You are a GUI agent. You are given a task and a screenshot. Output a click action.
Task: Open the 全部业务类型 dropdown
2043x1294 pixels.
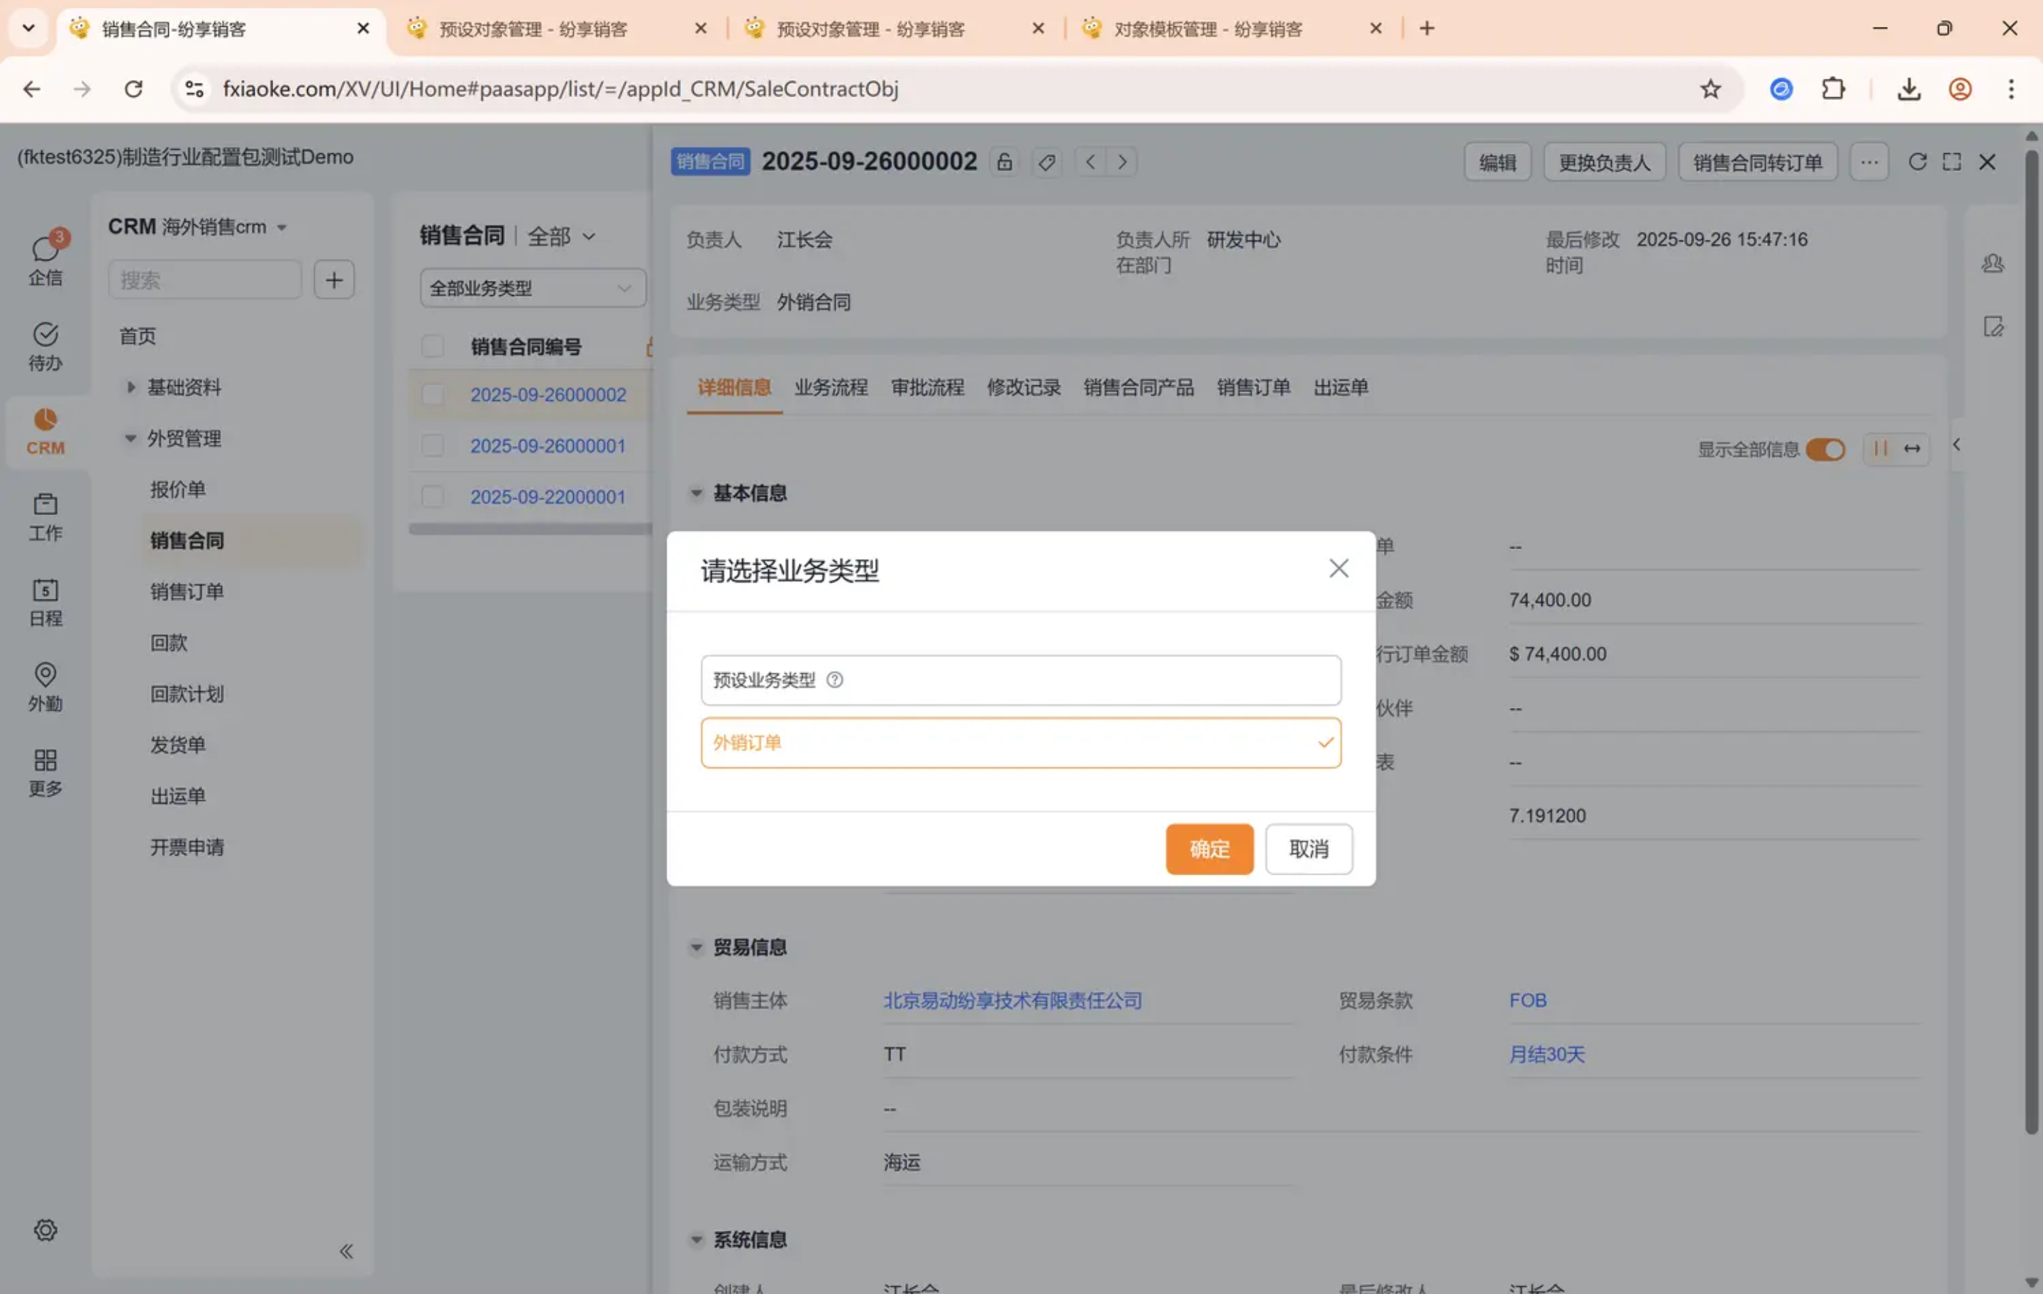pos(532,289)
